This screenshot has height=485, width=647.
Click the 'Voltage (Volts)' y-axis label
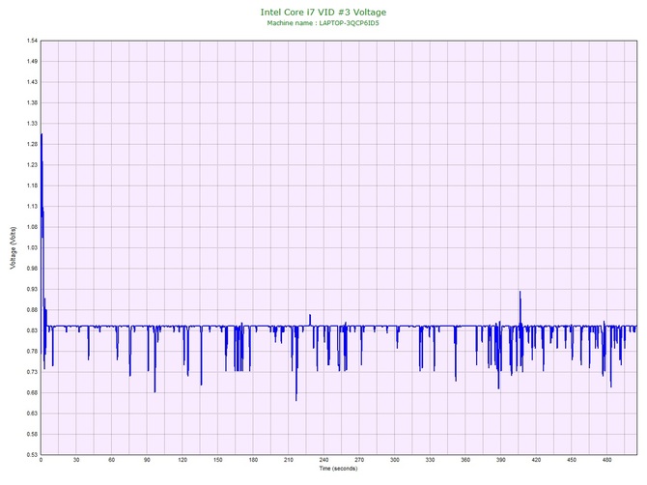click(x=14, y=247)
